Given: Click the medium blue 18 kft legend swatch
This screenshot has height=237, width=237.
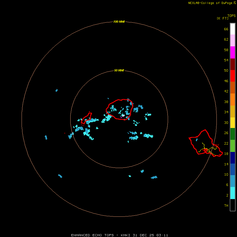Looking at the screenshot, I should coord(233,169).
